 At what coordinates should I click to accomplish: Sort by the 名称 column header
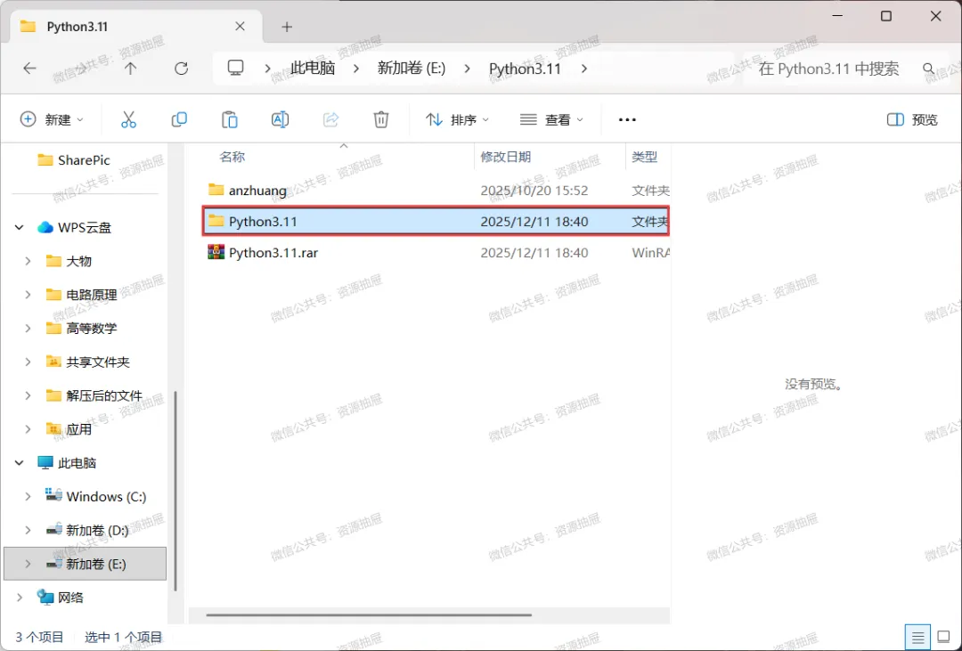pyautogui.click(x=232, y=157)
